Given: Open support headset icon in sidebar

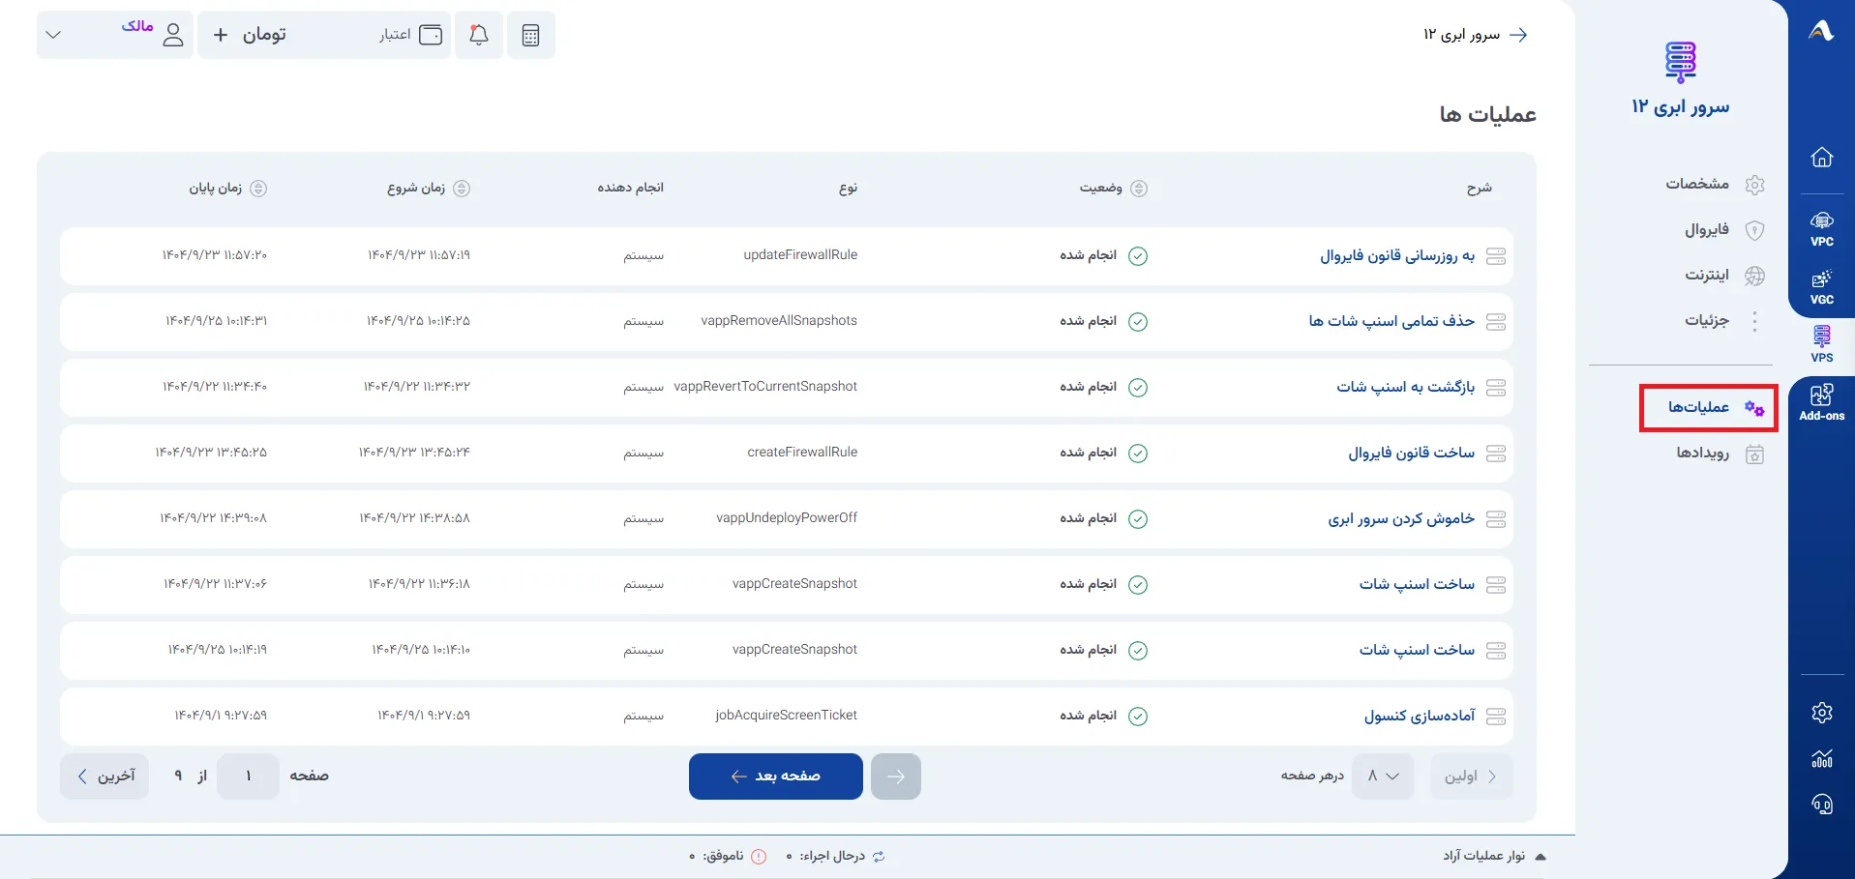Looking at the screenshot, I should (1822, 805).
